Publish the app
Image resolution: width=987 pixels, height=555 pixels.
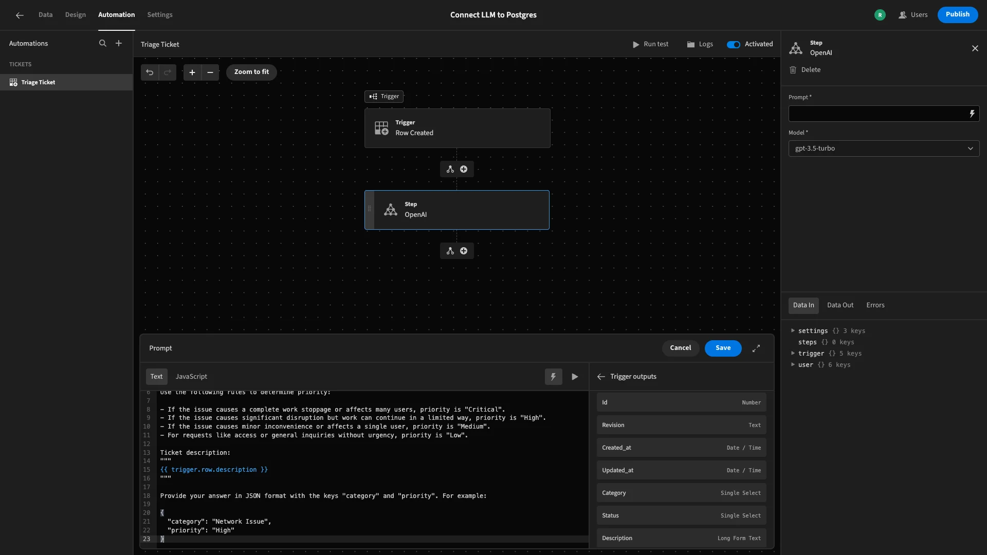point(957,14)
